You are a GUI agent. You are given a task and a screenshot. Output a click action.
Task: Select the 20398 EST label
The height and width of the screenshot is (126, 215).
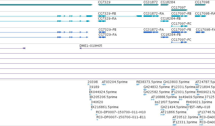pyautogui.click(x=93, y=82)
